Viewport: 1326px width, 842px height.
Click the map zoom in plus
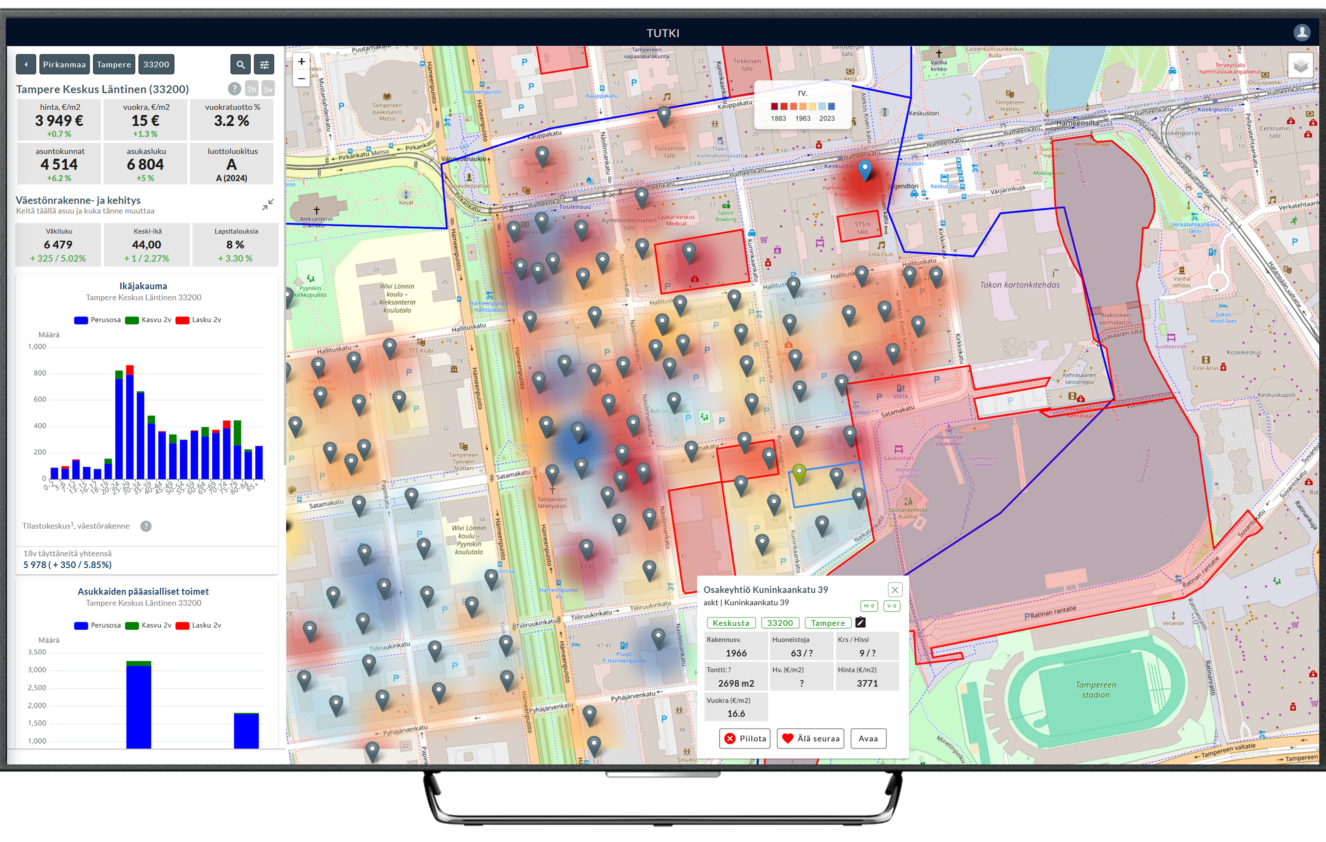pyautogui.click(x=301, y=61)
